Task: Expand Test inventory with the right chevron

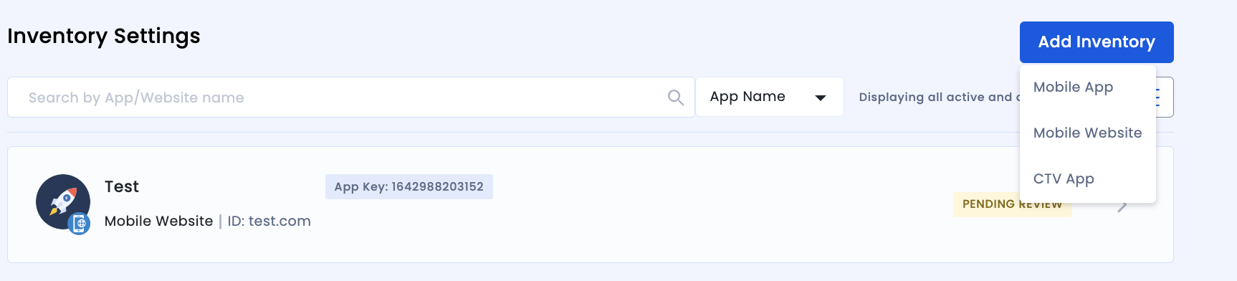Action: 1122,207
